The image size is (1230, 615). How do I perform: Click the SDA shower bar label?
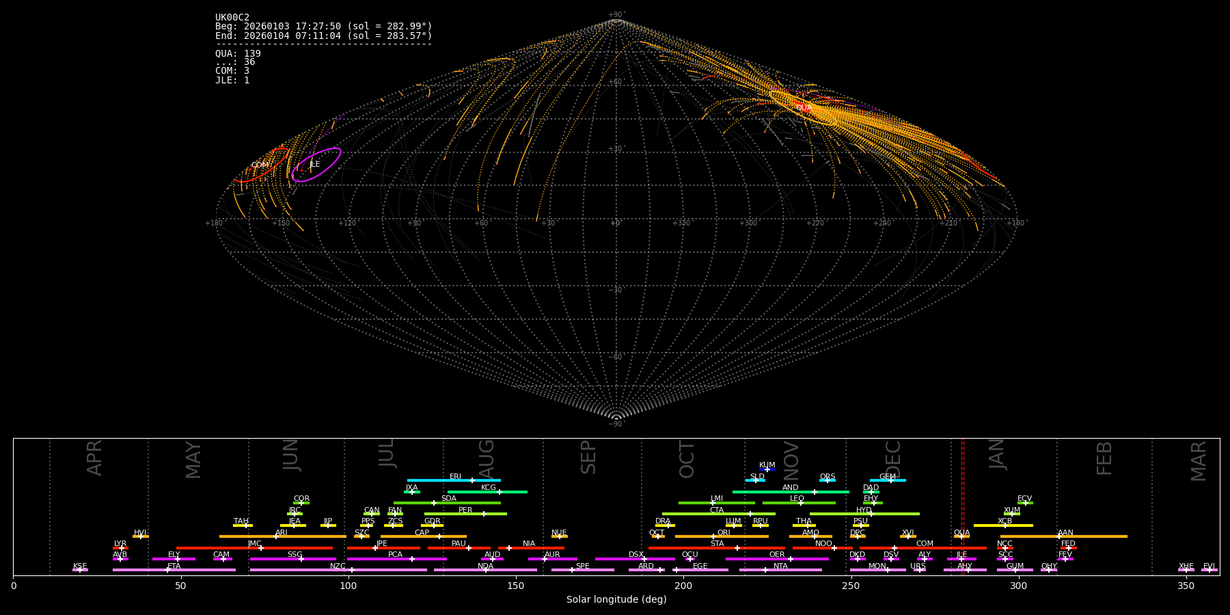(448, 499)
